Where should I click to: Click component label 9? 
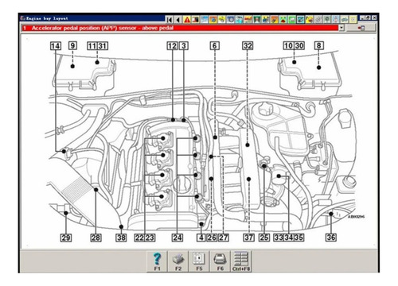coord(72,46)
